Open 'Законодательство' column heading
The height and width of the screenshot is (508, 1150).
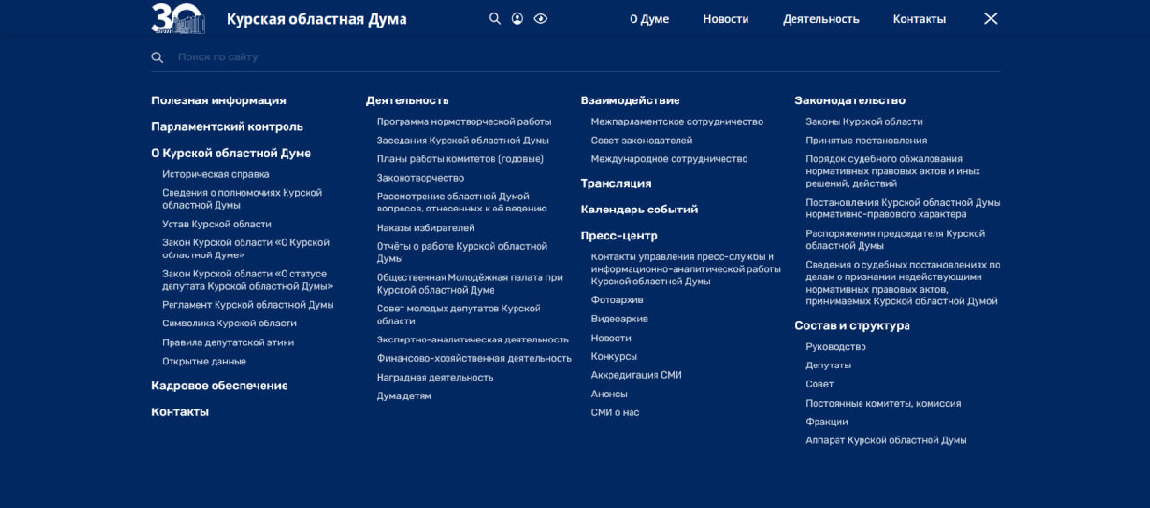tap(850, 100)
